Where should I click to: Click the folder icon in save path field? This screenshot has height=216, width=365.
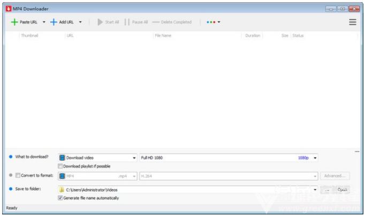[62, 190]
